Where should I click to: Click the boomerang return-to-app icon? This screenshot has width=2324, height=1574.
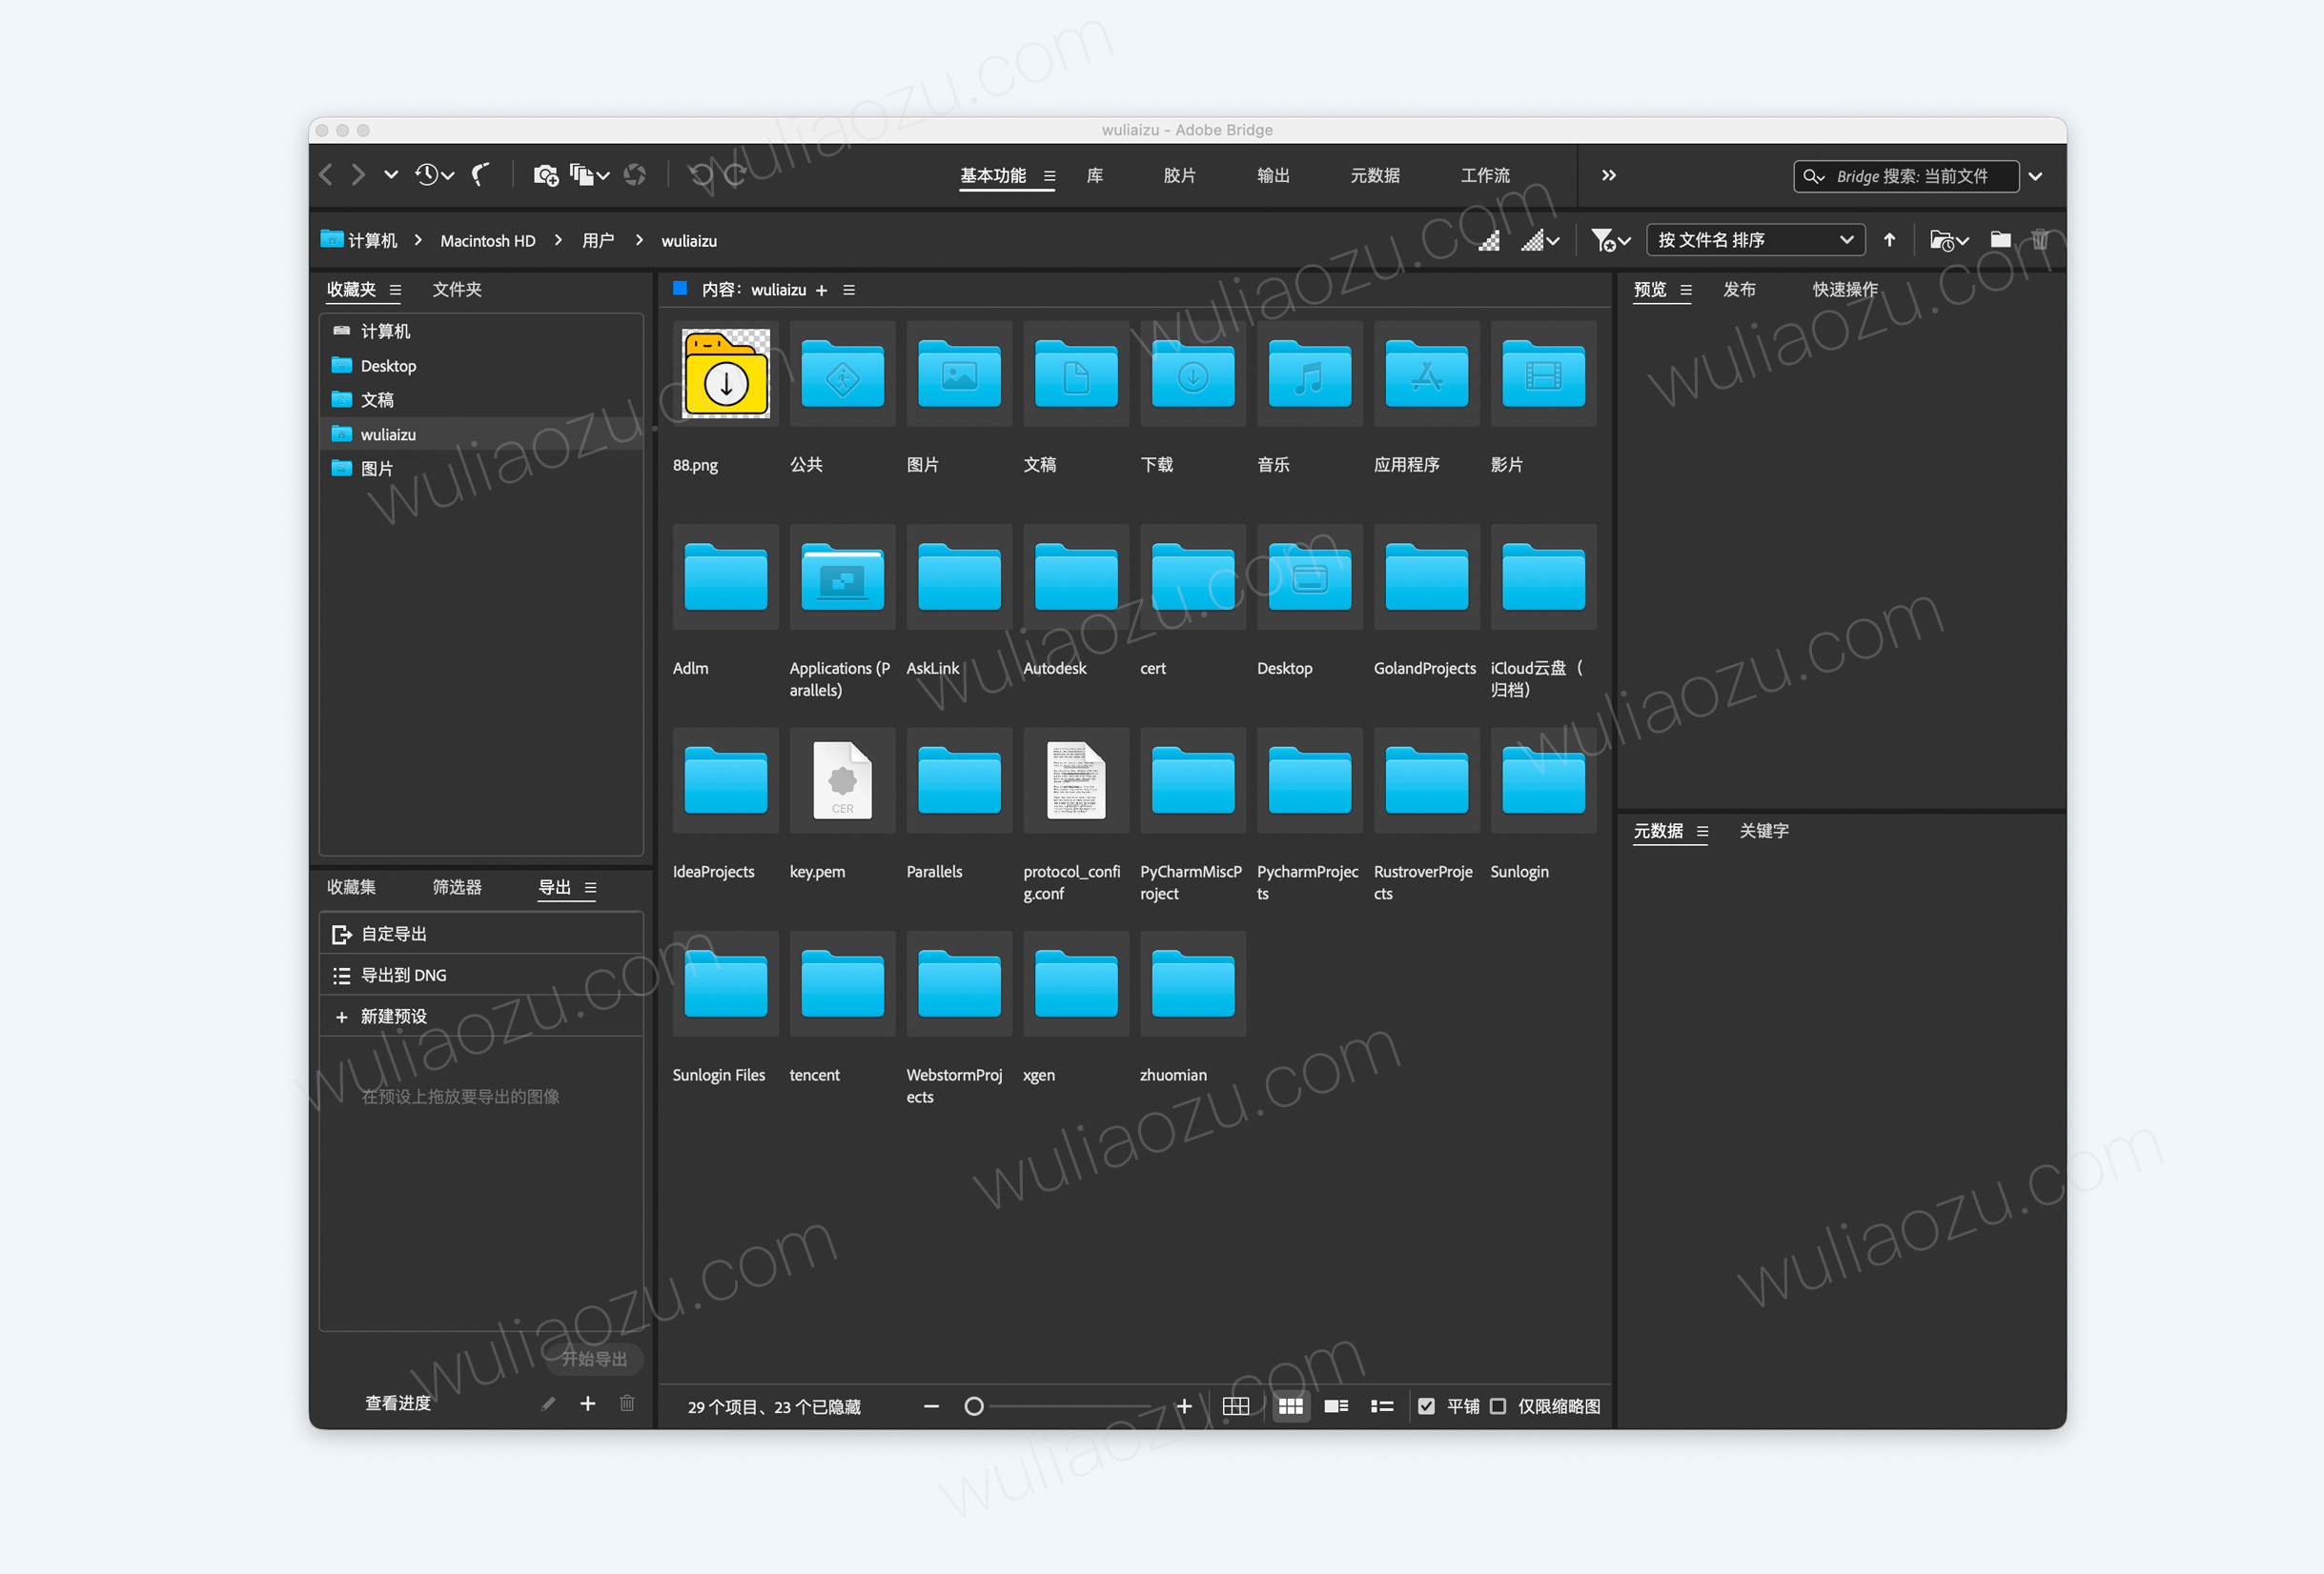pos(481,175)
